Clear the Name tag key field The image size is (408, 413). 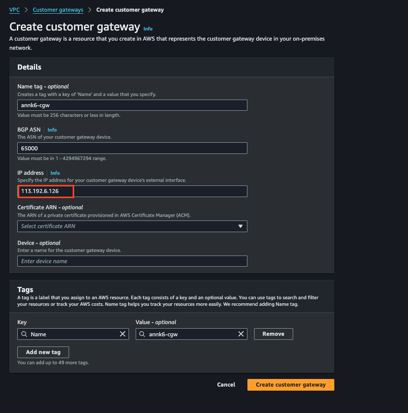122,334
